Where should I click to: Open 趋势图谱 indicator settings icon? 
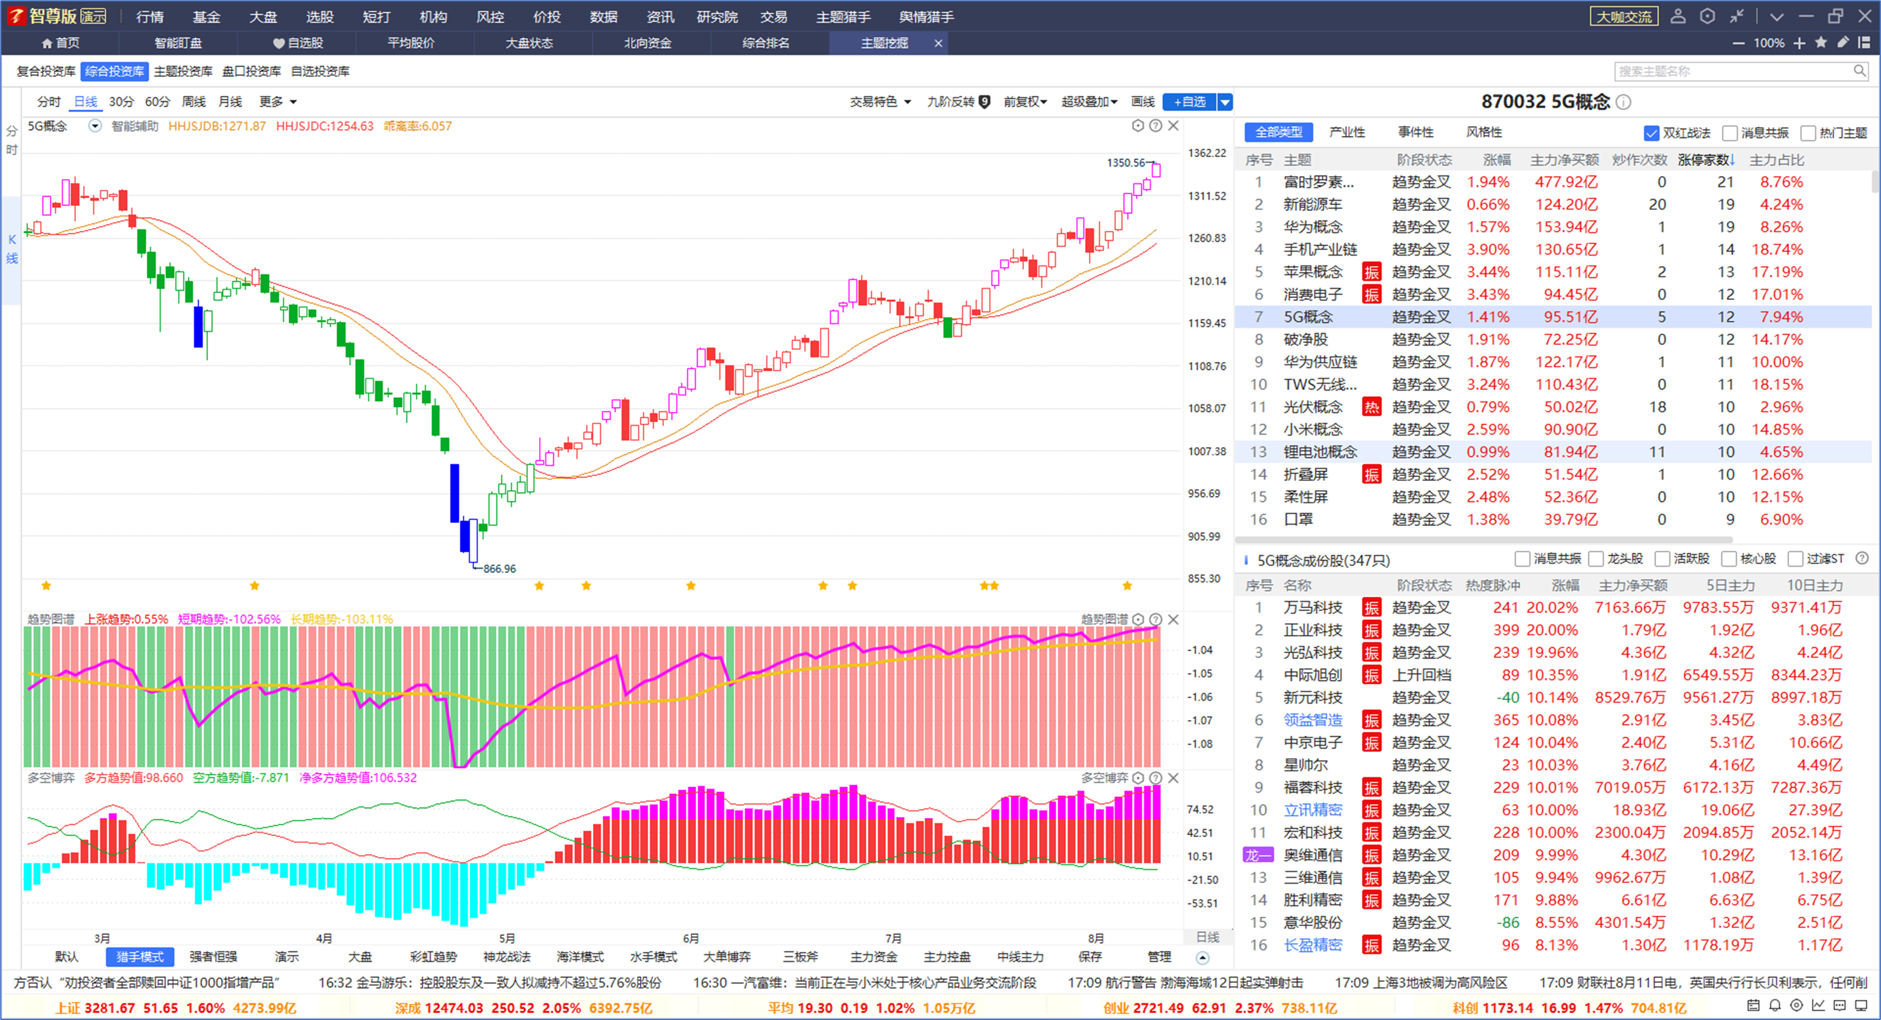(x=1138, y=619)
